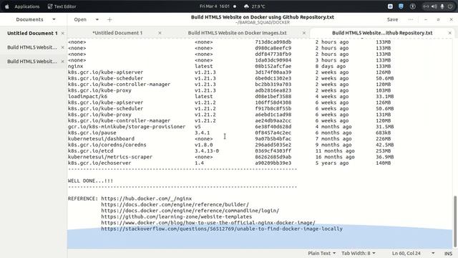This screenshot has width=458, height=258.
Task: Open the accessibility tray icon
Action: click(x=412, y=6)
